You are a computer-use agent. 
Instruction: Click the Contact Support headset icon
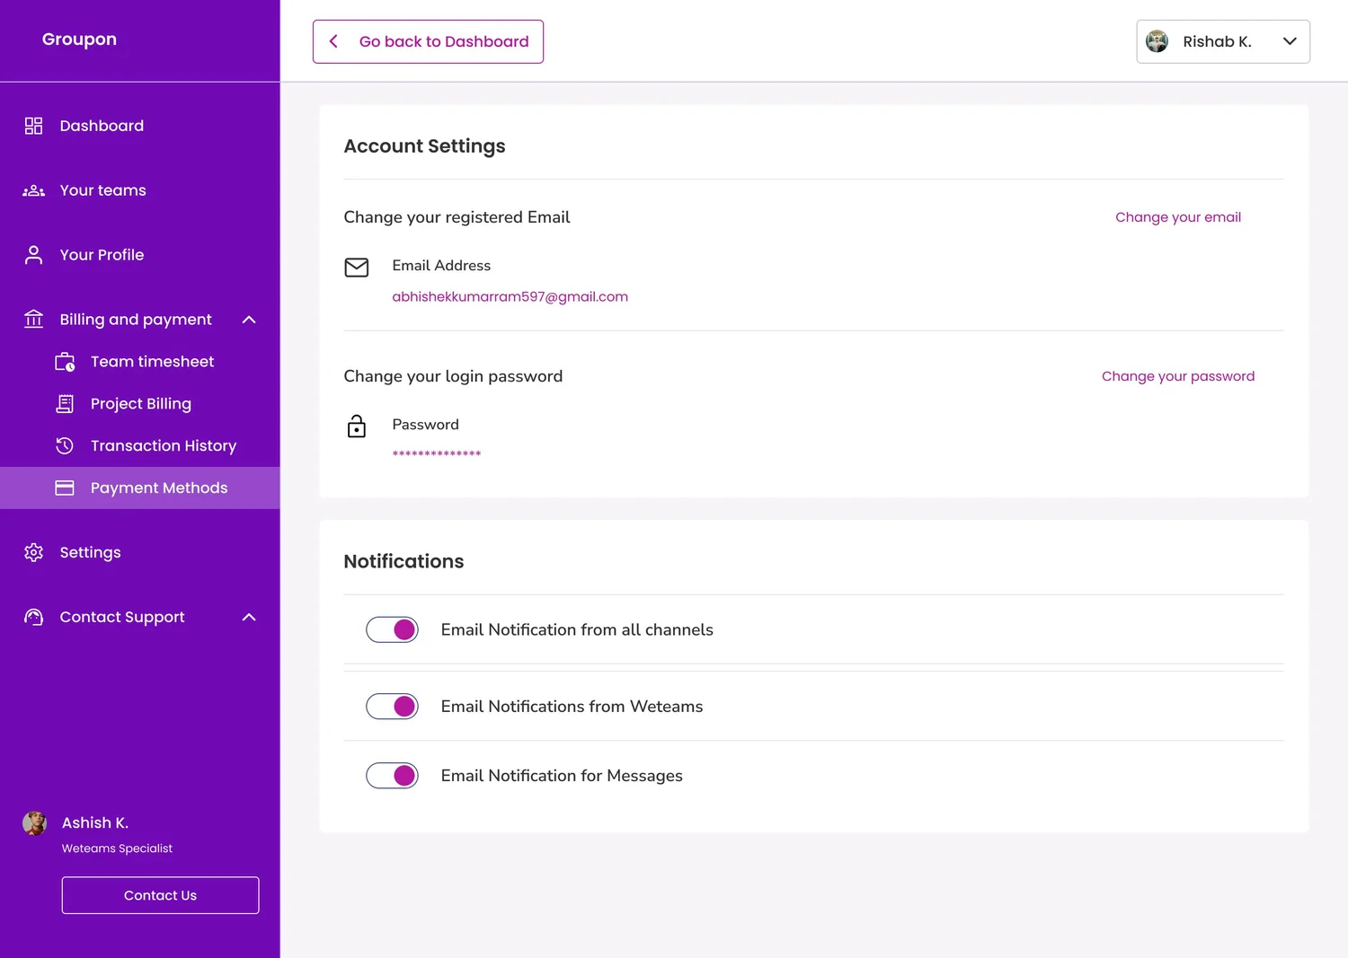(x=33, y=617)
